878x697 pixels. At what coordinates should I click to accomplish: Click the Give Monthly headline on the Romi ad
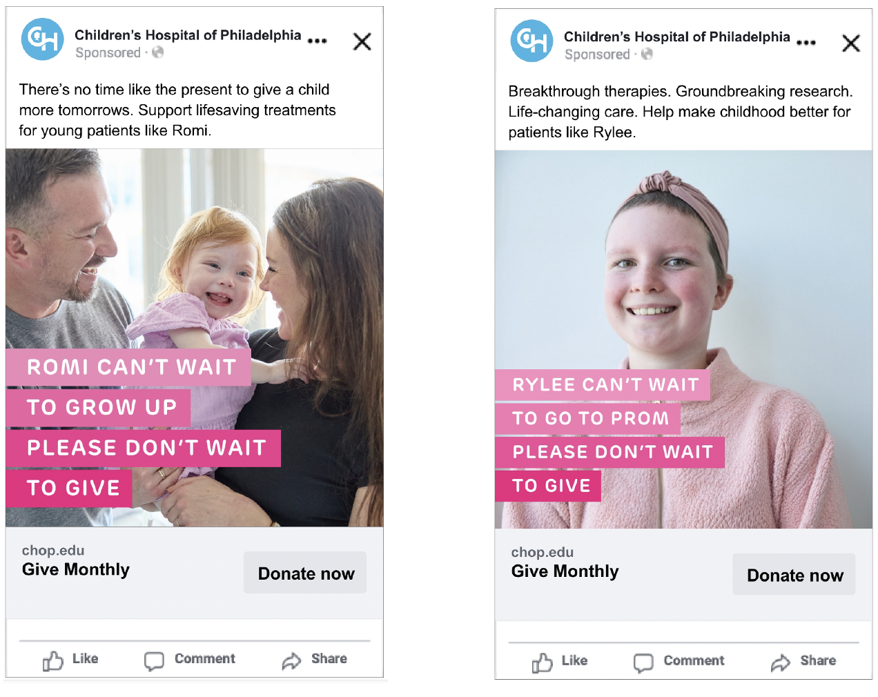[x=76, y=569]
